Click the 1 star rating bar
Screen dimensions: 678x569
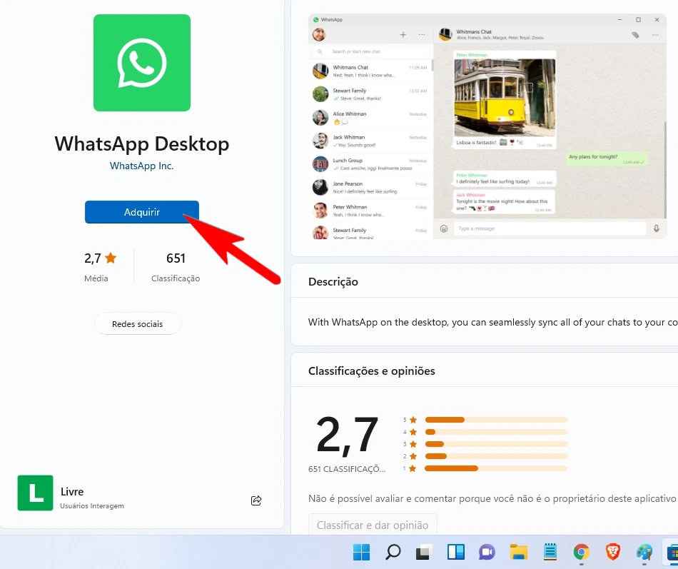(496, 468)
